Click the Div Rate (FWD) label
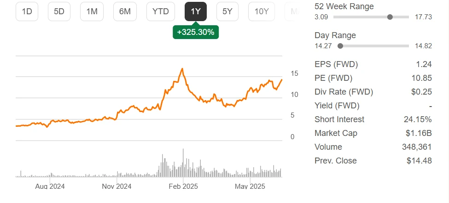 pyautogui.click(x=344, y=92)
